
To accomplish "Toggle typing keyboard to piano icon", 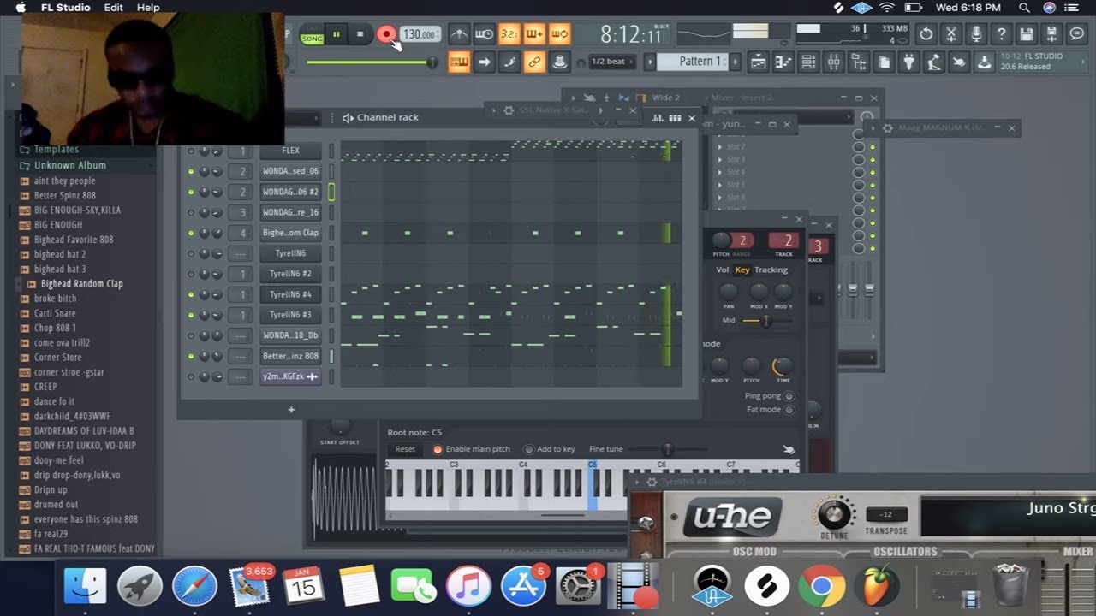I will coord(459,62).
